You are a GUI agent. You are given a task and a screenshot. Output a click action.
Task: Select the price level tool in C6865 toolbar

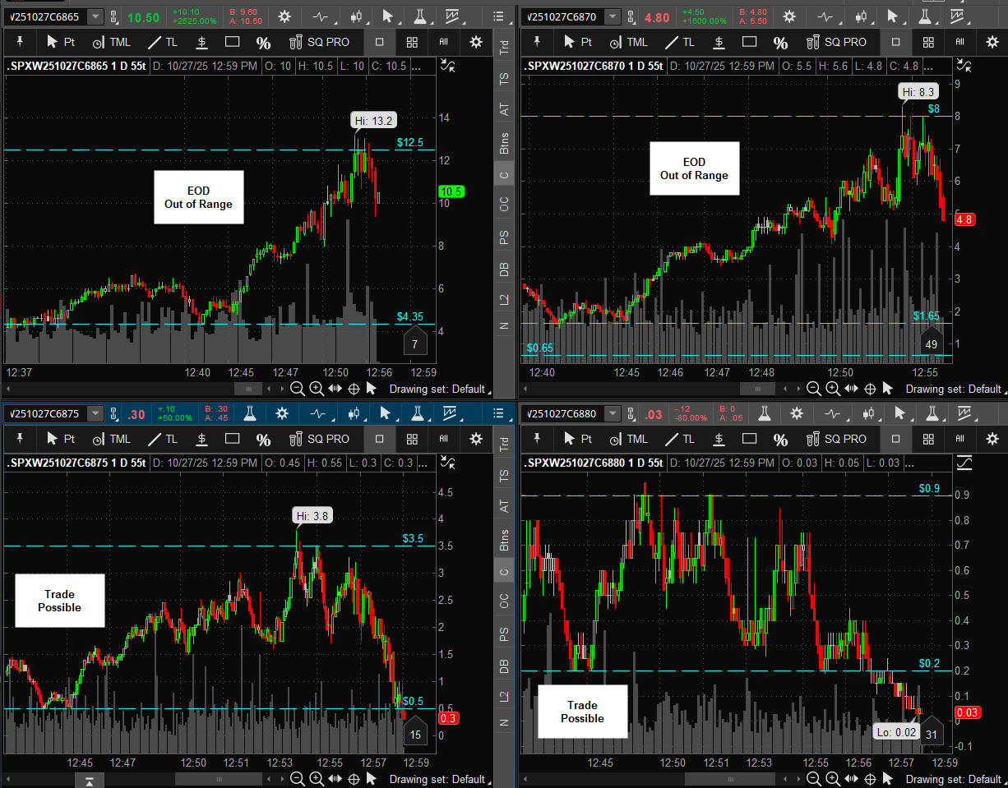[201, 42]
